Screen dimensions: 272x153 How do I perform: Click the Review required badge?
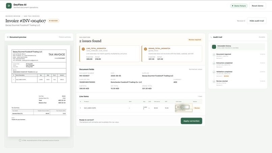tap(195, 40)
